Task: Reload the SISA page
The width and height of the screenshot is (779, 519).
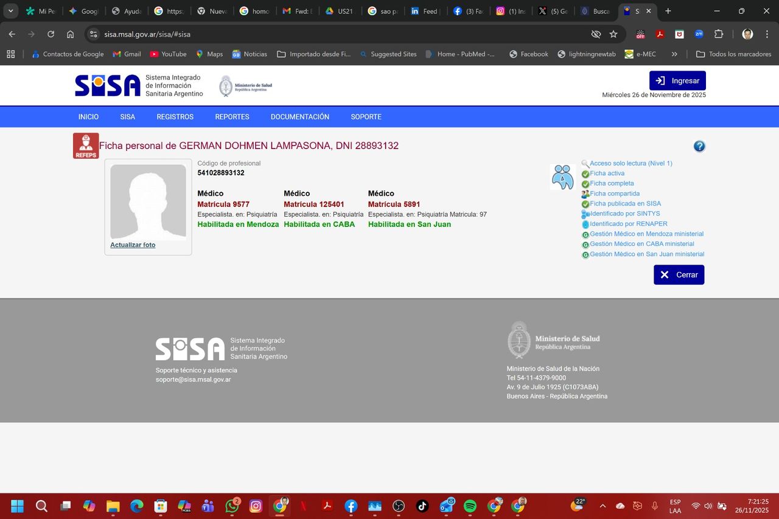Action: pyautogui.click(x=51, y=34)
